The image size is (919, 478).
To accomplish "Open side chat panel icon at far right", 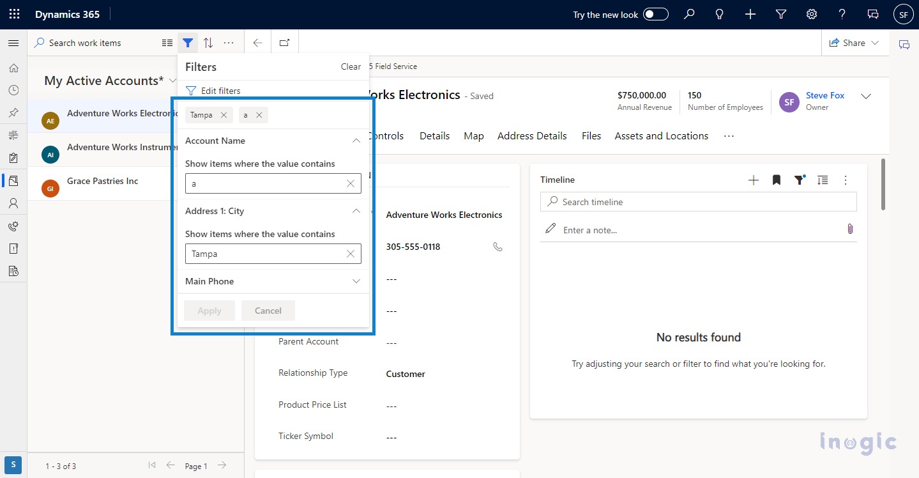I will point(904,45).
